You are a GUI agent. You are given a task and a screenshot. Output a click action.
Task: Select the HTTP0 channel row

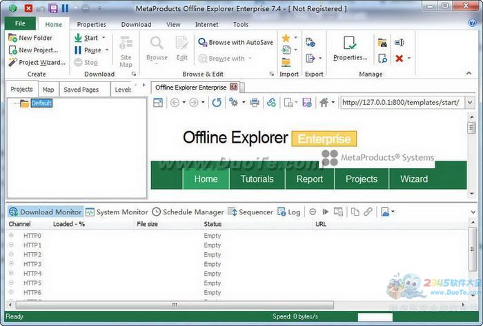(x=237, y=236)
